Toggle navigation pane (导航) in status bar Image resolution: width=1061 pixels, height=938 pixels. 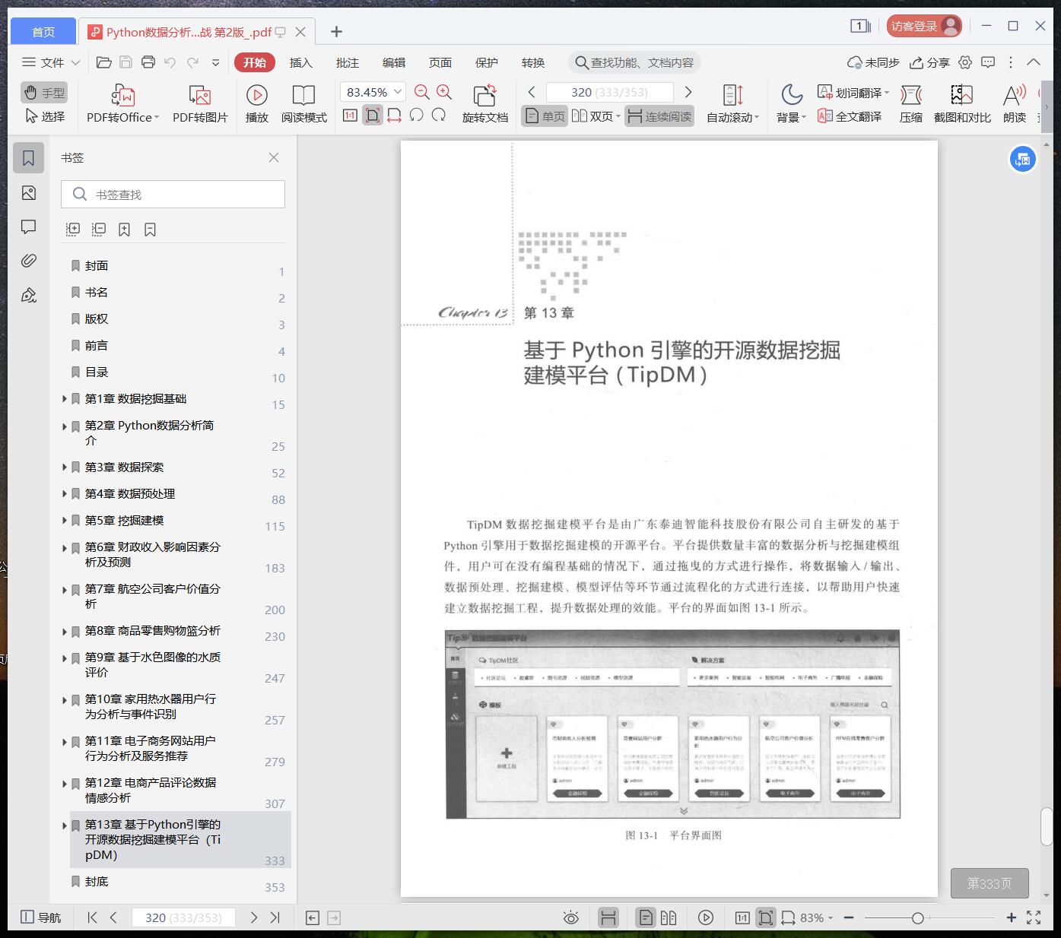(x=40, y=917)
